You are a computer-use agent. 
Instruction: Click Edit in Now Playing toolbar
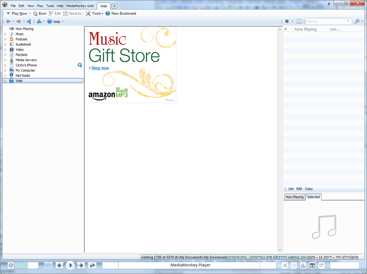tap(299, 189)
